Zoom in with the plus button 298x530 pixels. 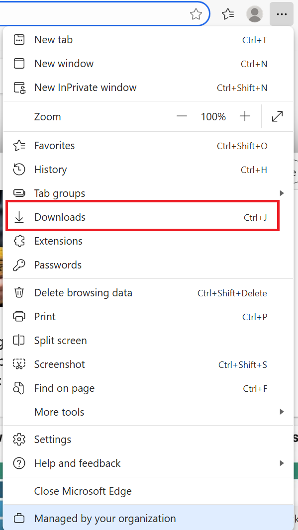[245, 117]
